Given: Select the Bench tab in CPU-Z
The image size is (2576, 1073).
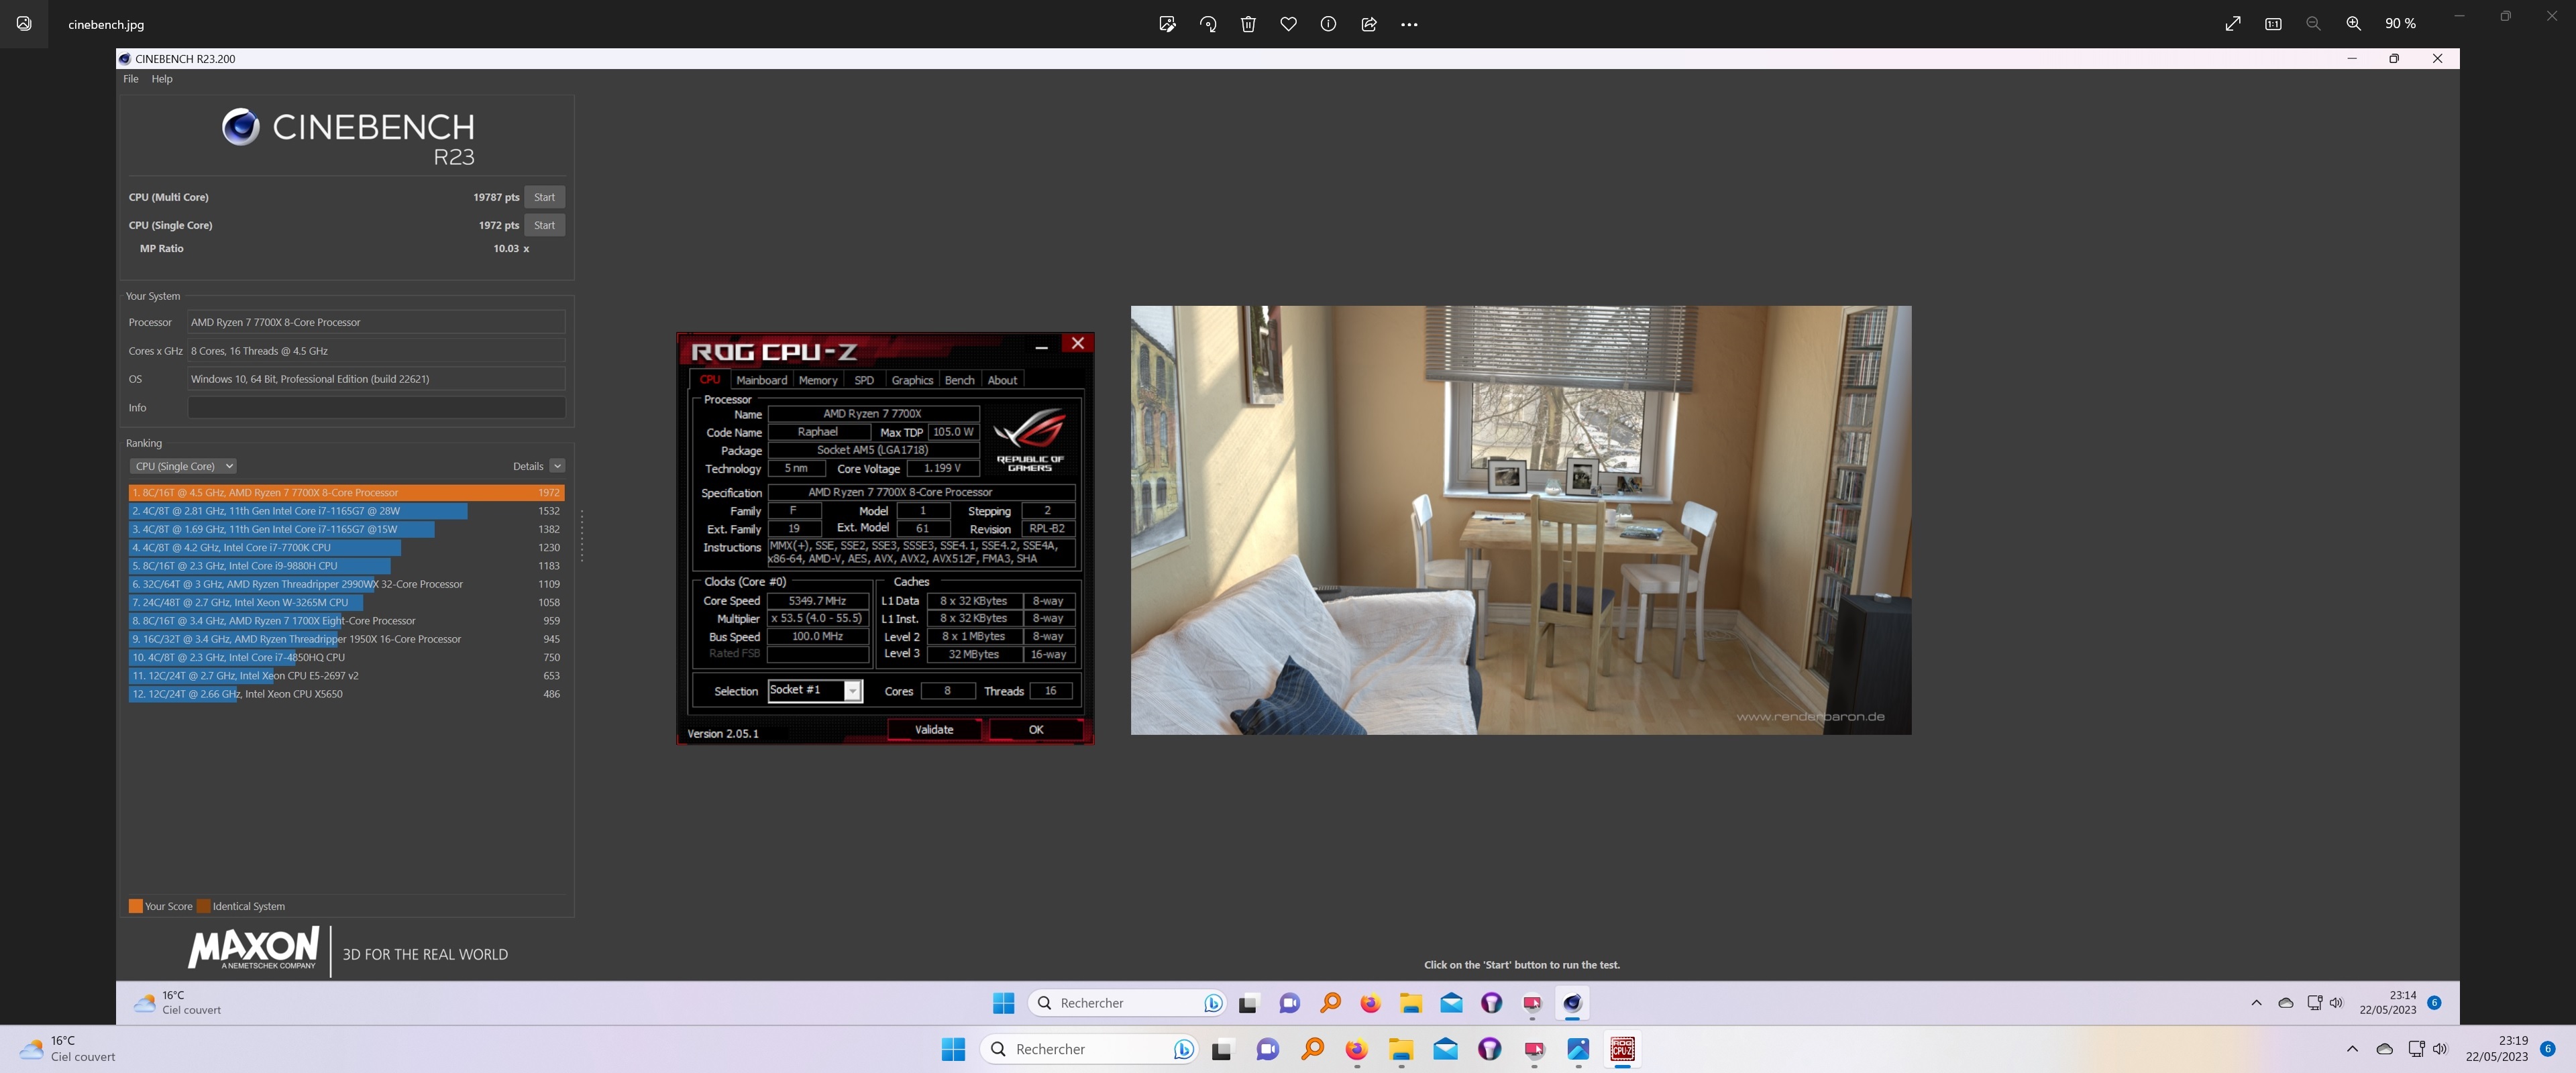Looking at the screenshot, I should tap(958, 380).
